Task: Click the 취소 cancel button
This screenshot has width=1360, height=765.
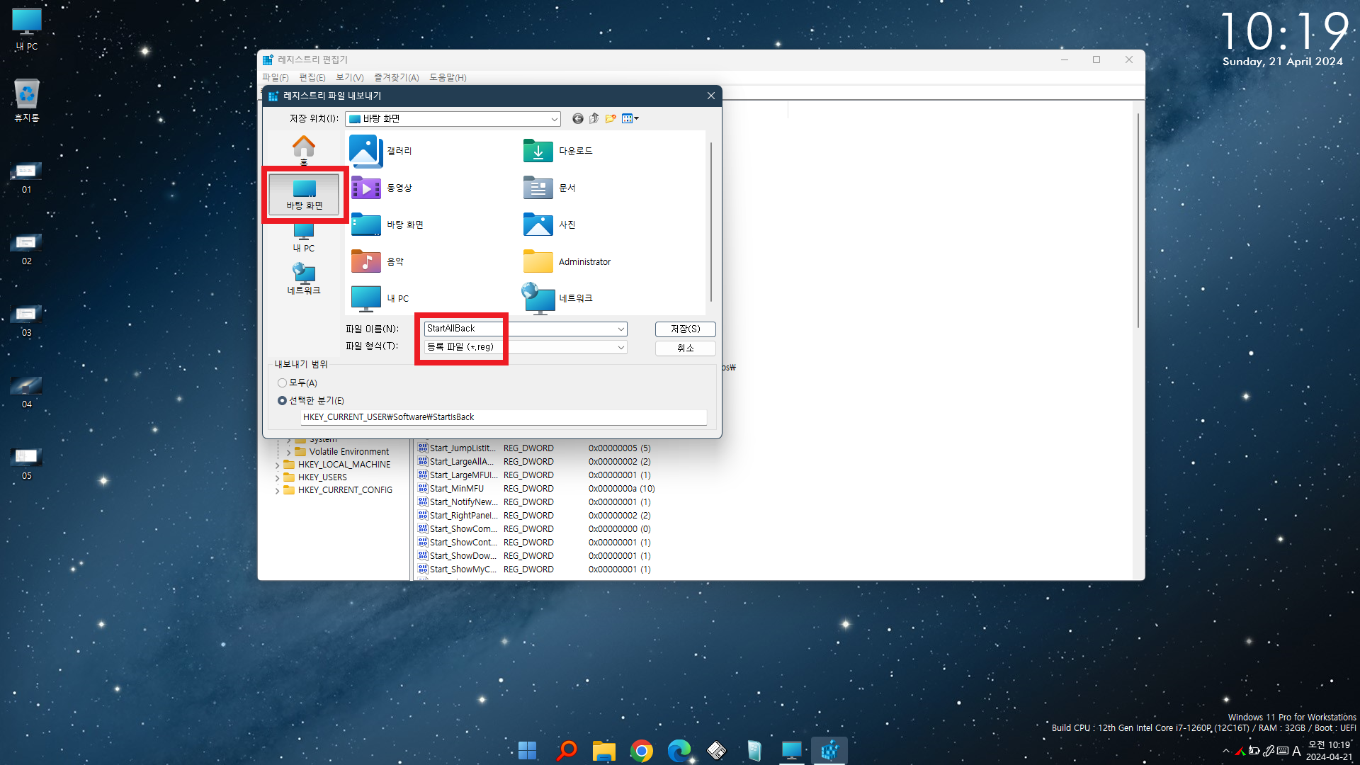Action: (x=685, y=348)
